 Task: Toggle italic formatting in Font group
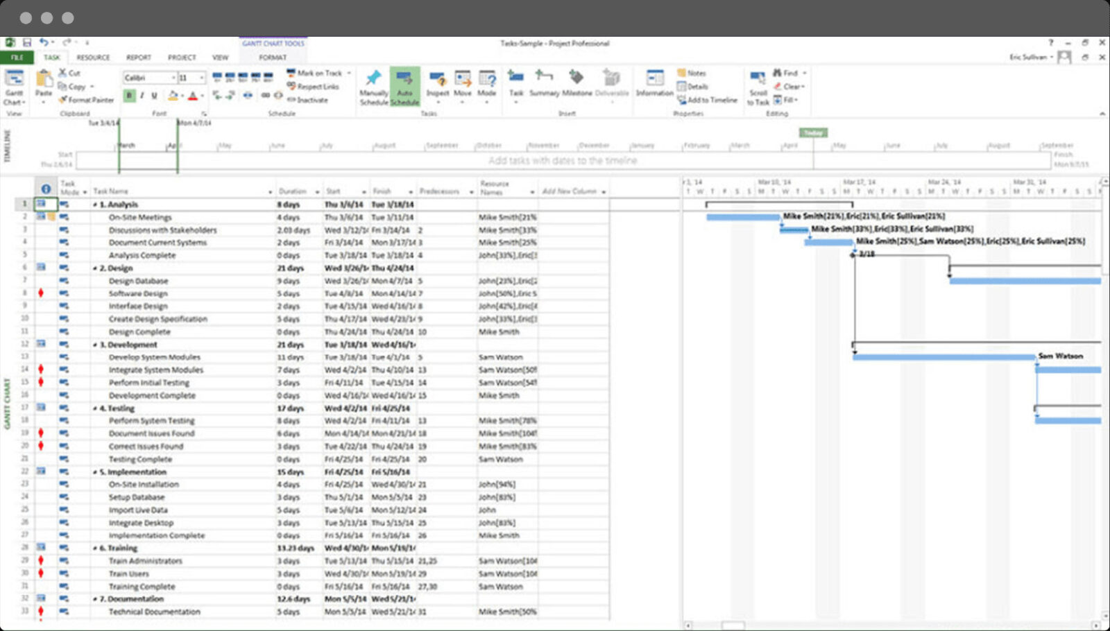click(142, 95)
